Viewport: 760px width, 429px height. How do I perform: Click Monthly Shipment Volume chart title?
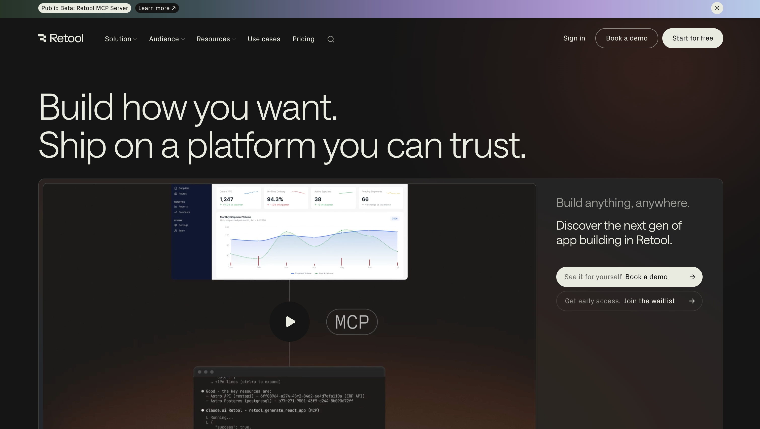(x=235, y=217)
